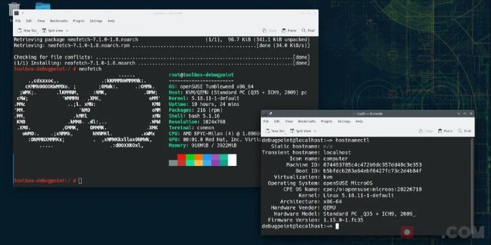This screenshot has width=491, height=245.
Task: Expand Split View dropdown arrow in toolbox window
Action: coord(67,31)
